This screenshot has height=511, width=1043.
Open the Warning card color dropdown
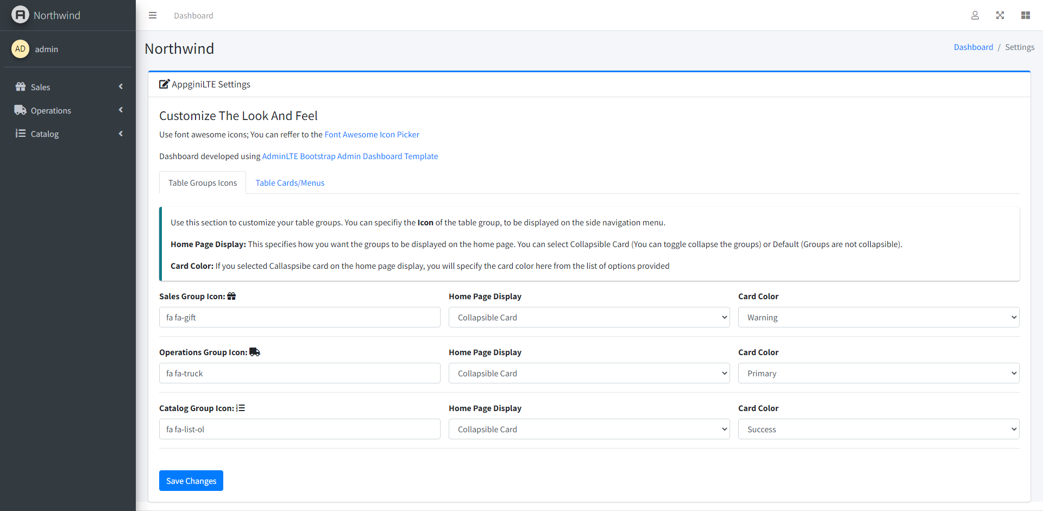tap(878, 317)
